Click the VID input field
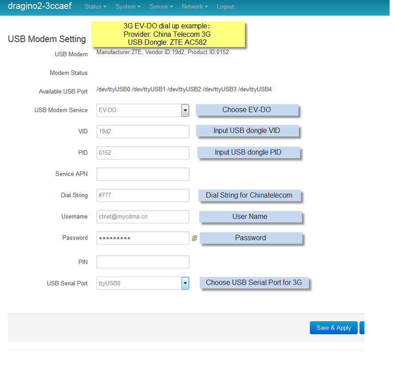This screenshot has height=382, width=394. 143,132
